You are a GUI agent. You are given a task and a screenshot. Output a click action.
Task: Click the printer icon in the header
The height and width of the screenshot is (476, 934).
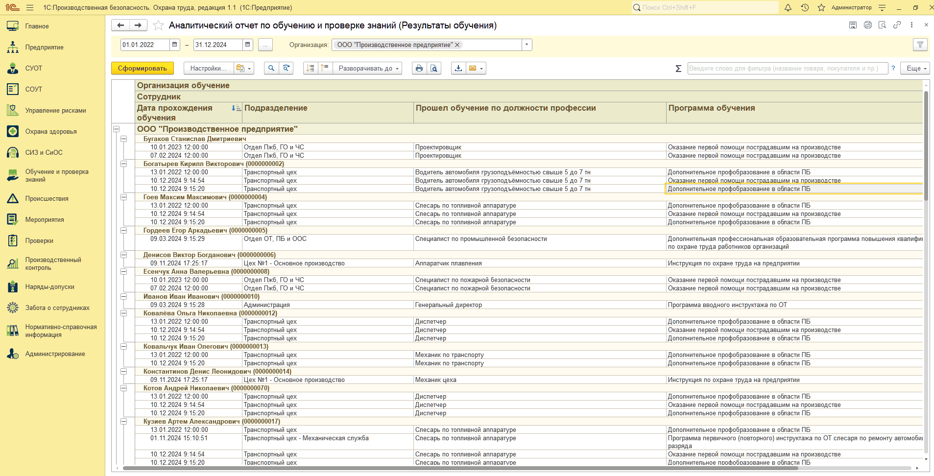click(867, 25)
